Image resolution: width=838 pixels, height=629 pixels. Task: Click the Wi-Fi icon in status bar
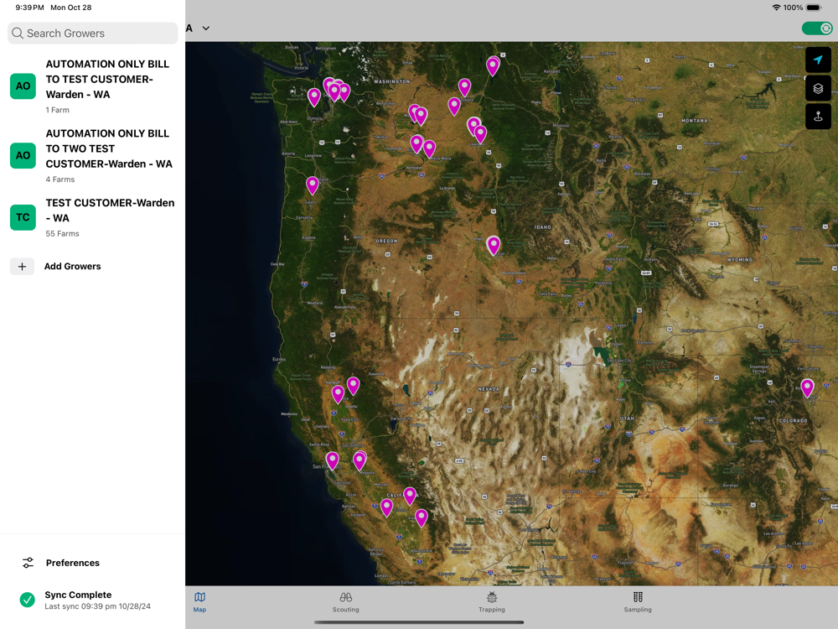tap(777, 8)
